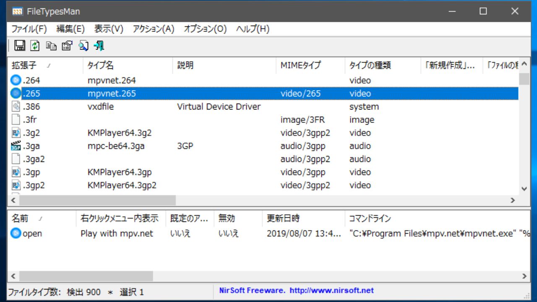Select the KMPlayer64.3gp type name
537x302 pixels.
120,172
